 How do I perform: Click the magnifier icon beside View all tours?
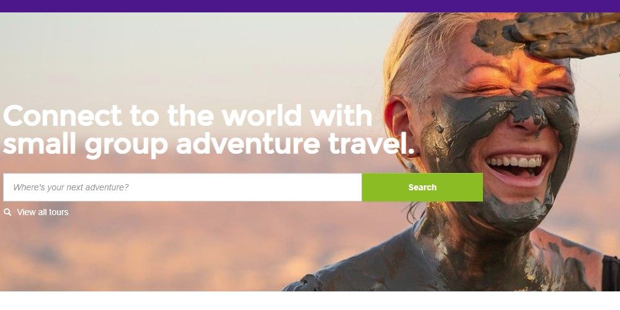(x=7, y=212)
